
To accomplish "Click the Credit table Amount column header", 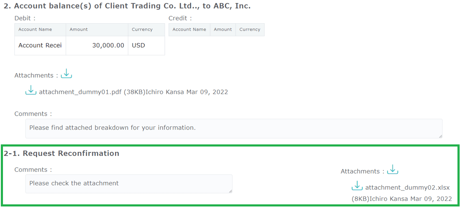I will (x=222, y=30).
